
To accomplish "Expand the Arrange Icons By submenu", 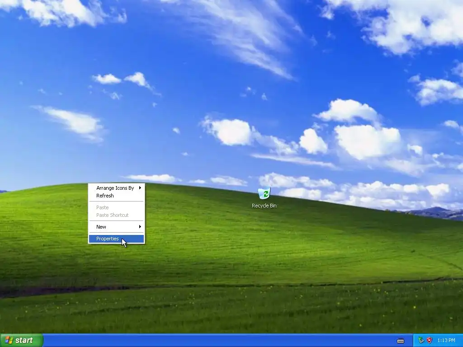I will coord(117,188).
